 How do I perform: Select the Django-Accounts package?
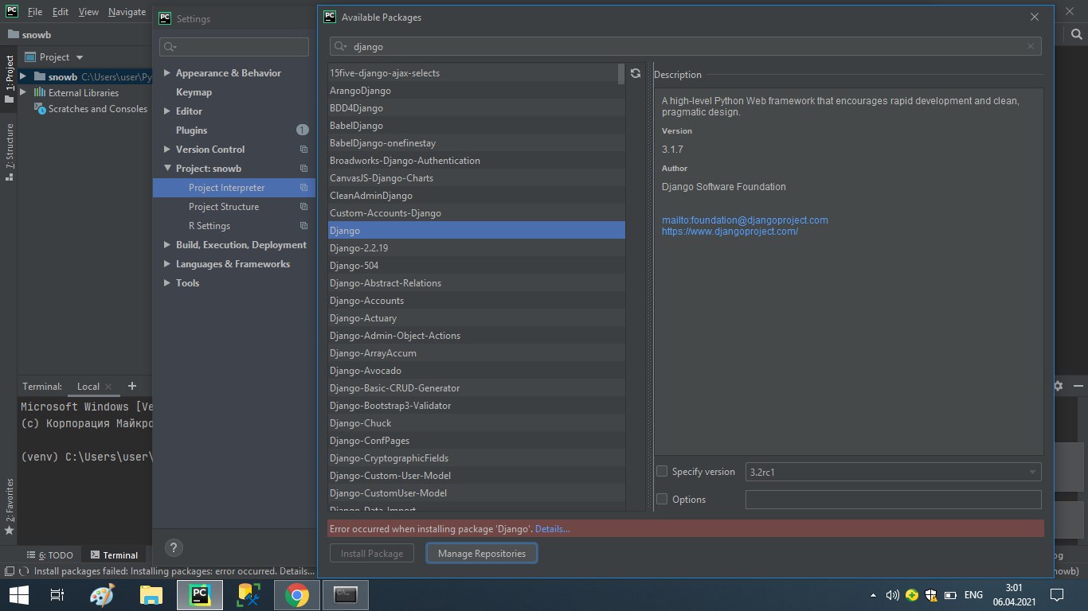(x=476, y=301)
